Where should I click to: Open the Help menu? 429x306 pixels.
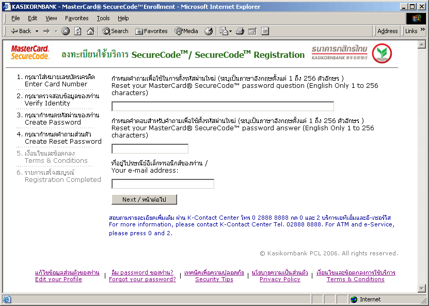pyautogui.click(x=123, y=19)
